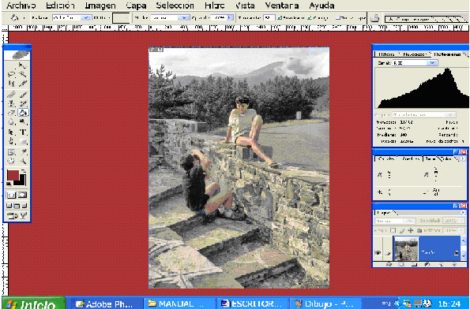Open the Edición menu
Screen dimensions: 470x309
pyautogui.click(x=60, y=6)
